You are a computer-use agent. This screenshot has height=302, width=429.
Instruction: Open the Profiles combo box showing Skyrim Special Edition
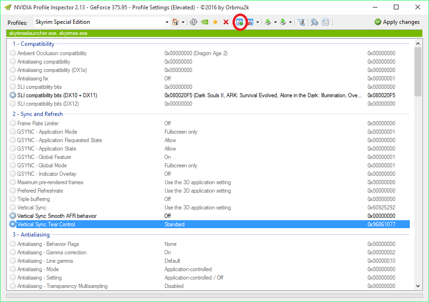coord(102,22)
